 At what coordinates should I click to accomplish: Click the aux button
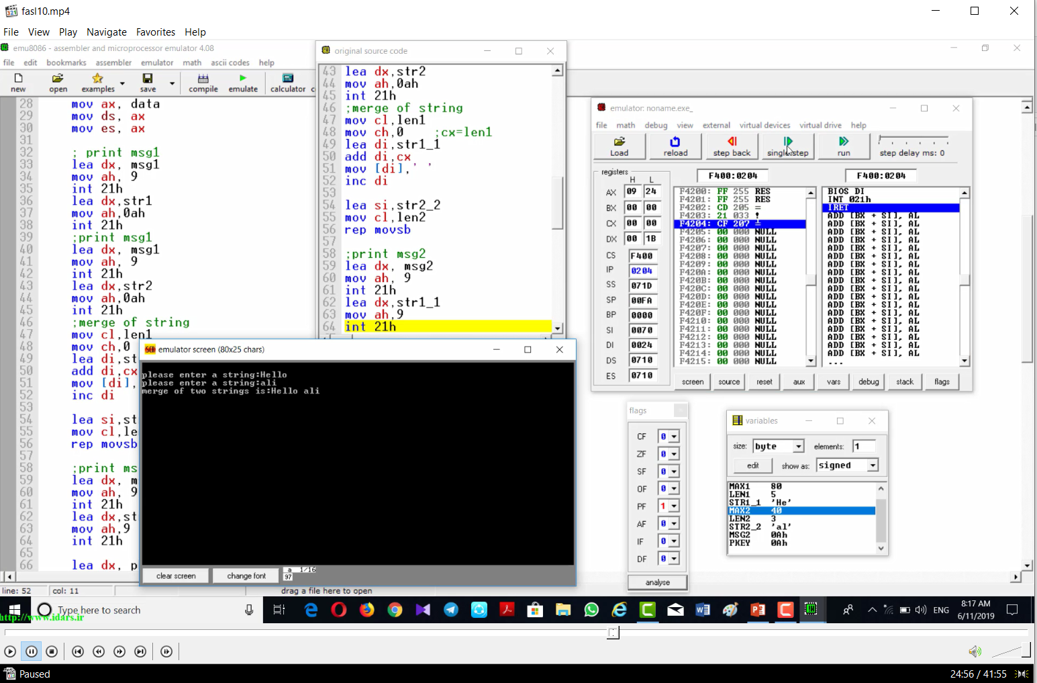[799, 382]
